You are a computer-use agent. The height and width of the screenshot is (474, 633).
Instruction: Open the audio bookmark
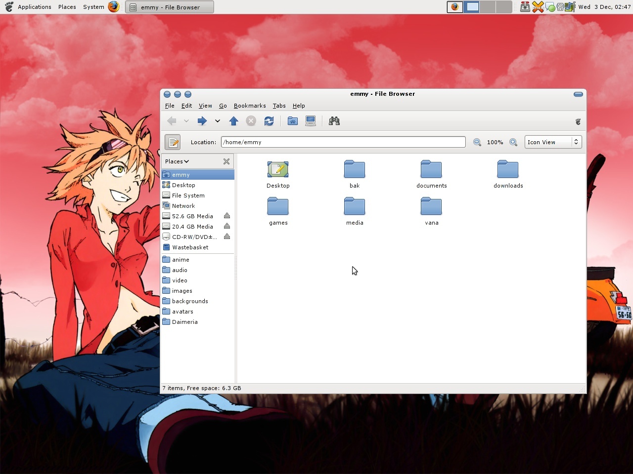tap(198, 270)
